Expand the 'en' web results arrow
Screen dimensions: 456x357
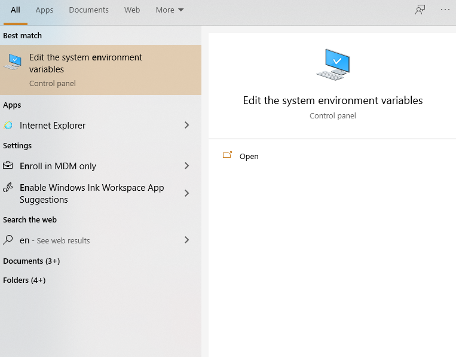tap(186, 240)
